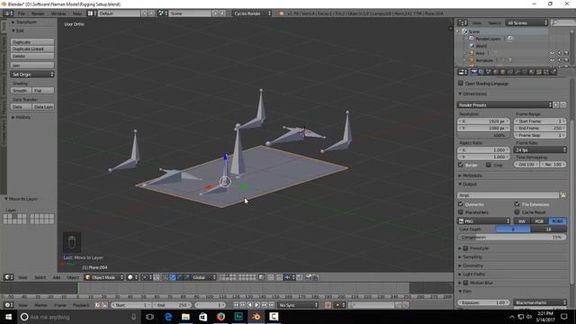Open the Blackman-Harris filter dropdown
576x324 pixels.
click(540, 302)
